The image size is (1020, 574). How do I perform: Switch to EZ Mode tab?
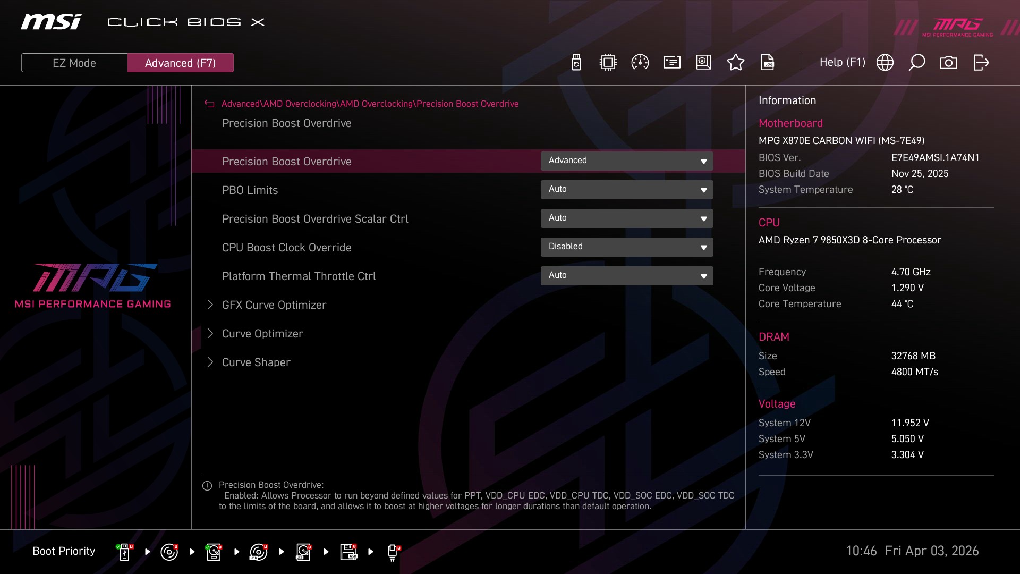pyautogui.click(x=74, y=63)
